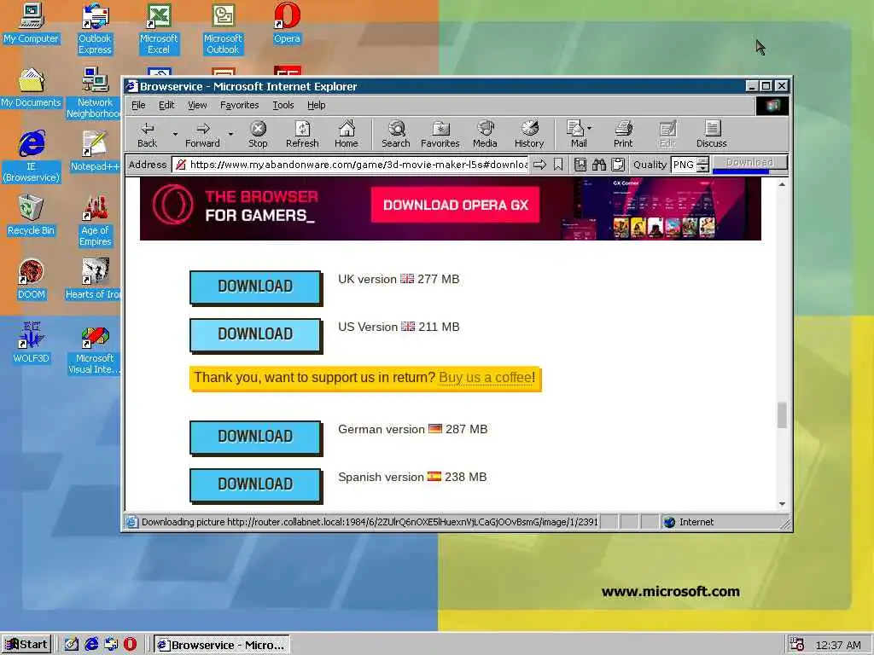Select Microsoft Outlook desktop shortcut
Screen dimensions: 874x655
223,28
